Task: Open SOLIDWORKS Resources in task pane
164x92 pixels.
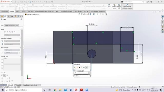Action: click(x=162, y=19)
